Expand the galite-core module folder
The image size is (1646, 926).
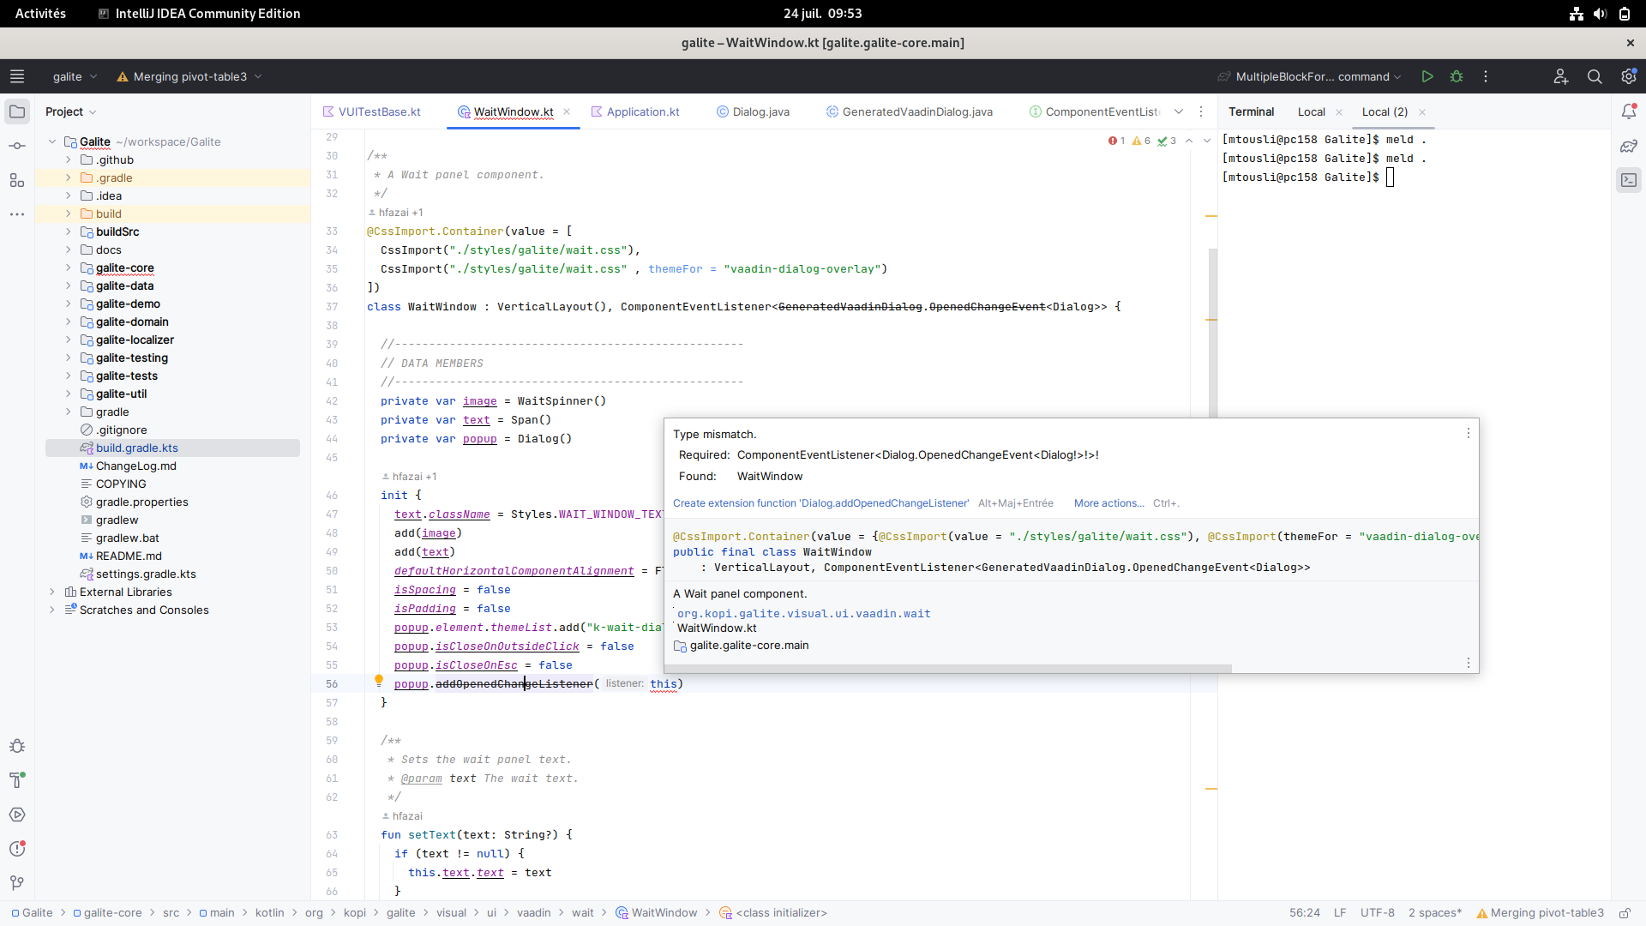click(69, 268)
